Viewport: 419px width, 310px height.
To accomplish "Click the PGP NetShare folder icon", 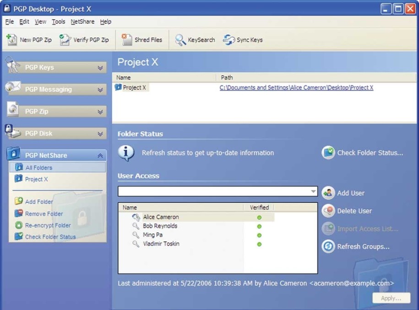I will (13, 153).
